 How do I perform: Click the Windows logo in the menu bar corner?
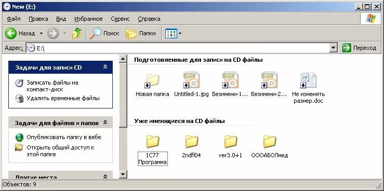(x=371, y=19)
